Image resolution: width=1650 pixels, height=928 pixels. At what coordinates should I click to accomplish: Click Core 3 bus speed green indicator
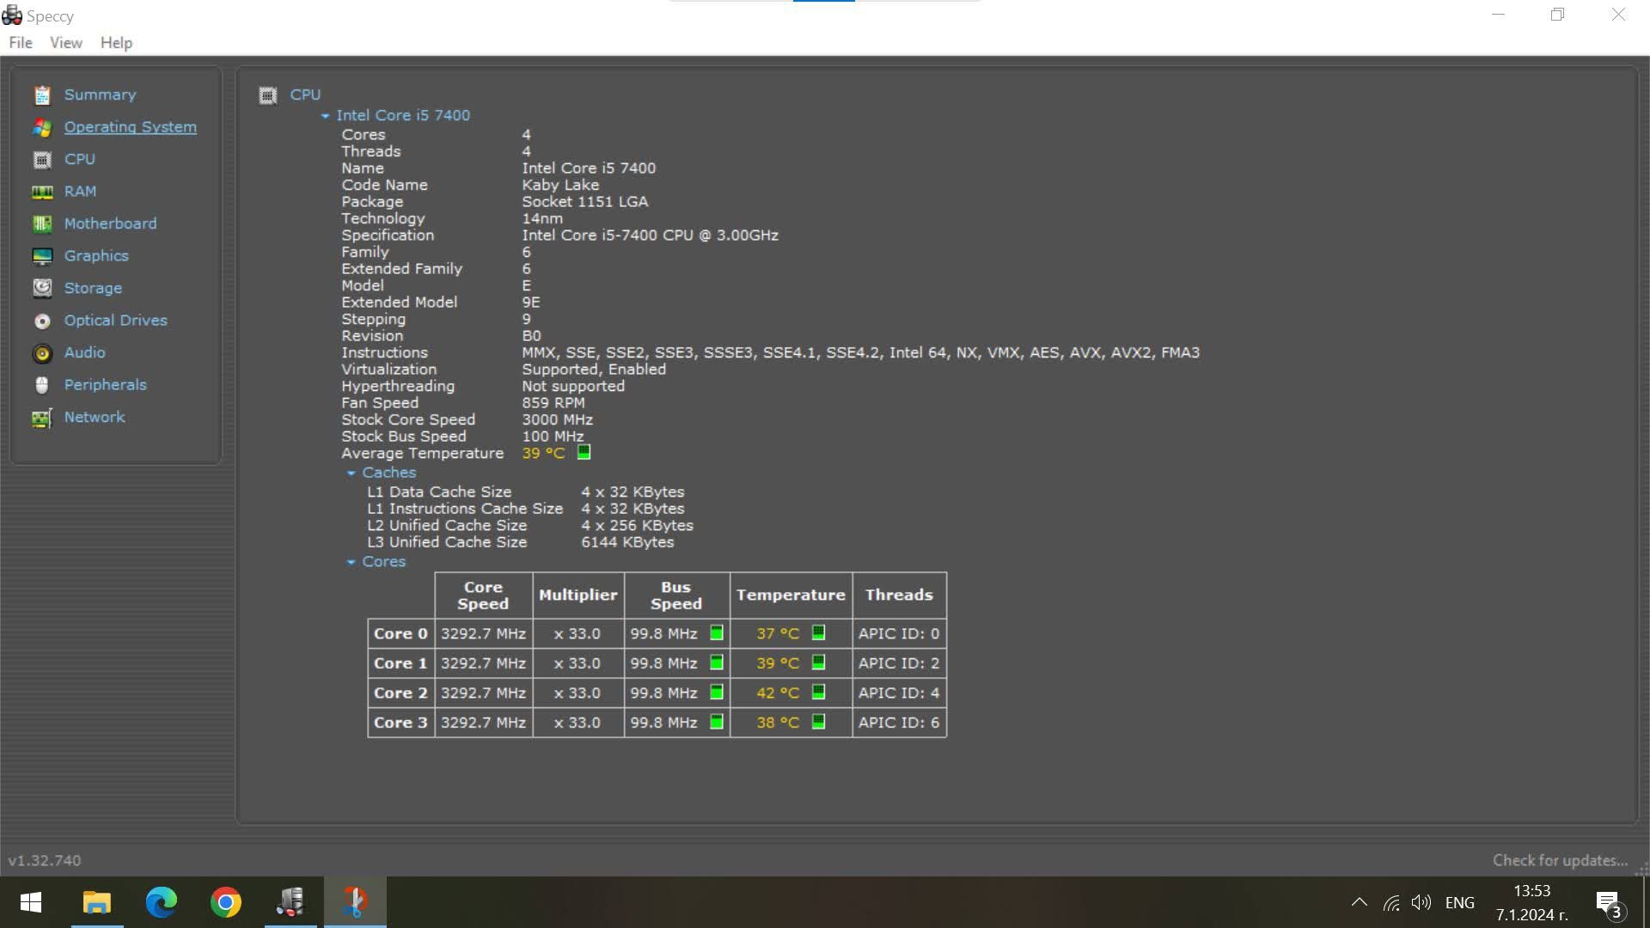click(x=717, y=722)
